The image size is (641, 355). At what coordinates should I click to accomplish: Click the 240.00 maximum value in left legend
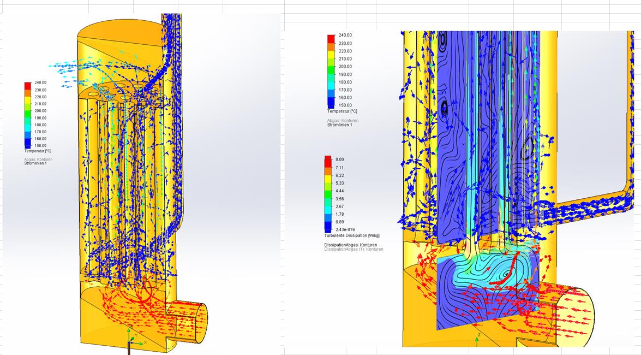coord(41,82)
